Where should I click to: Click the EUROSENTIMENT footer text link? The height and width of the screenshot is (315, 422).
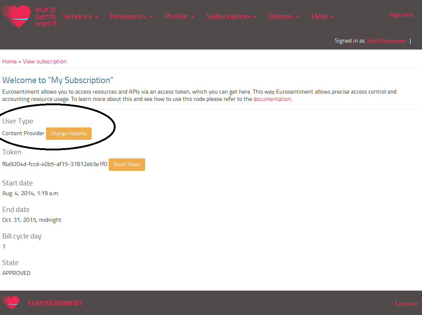click(55, 303)
